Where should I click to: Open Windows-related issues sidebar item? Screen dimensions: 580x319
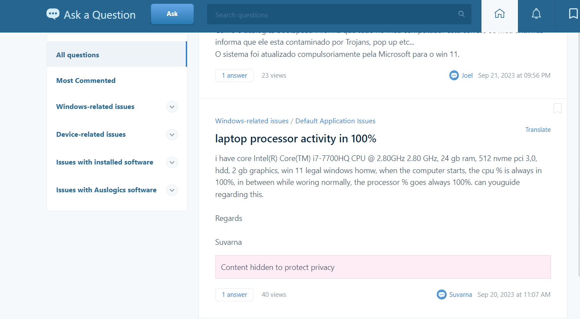(96, 107)
